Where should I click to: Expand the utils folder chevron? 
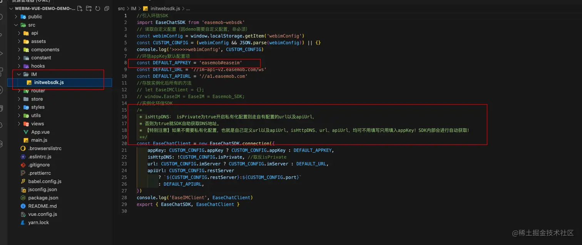pos(19,115)
